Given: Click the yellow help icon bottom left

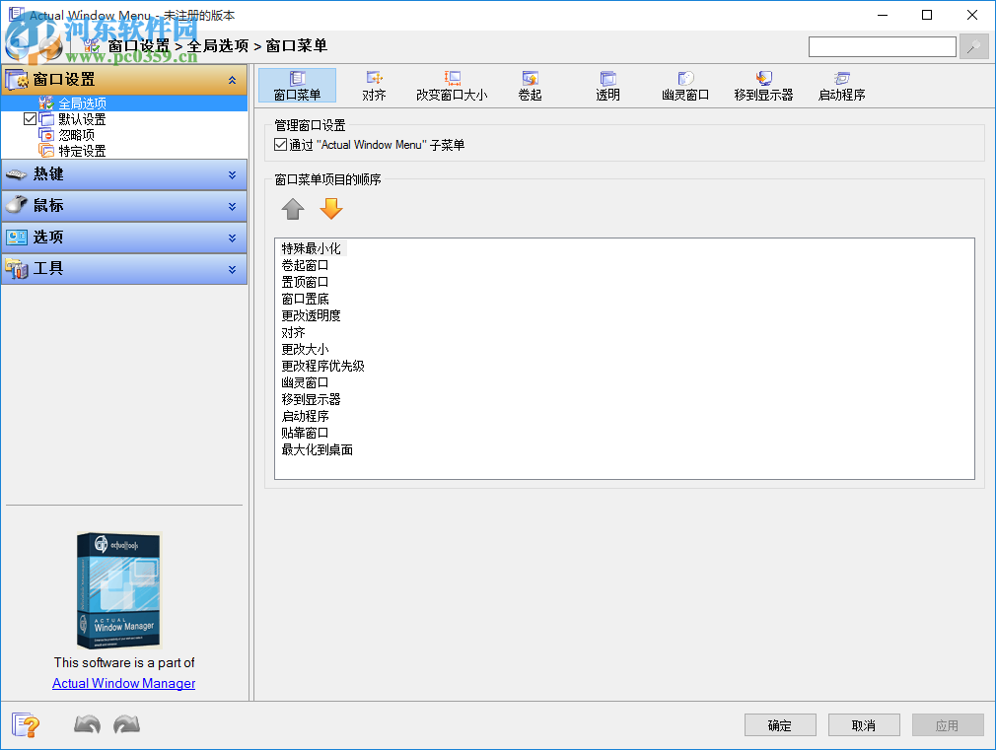Looking at the screenshot, I should pyautogui.click(x=26, y=724).
